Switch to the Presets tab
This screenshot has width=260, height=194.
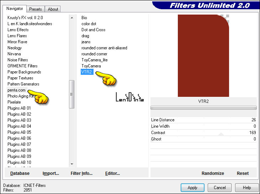pyautogui.click(x=36, y=9)
